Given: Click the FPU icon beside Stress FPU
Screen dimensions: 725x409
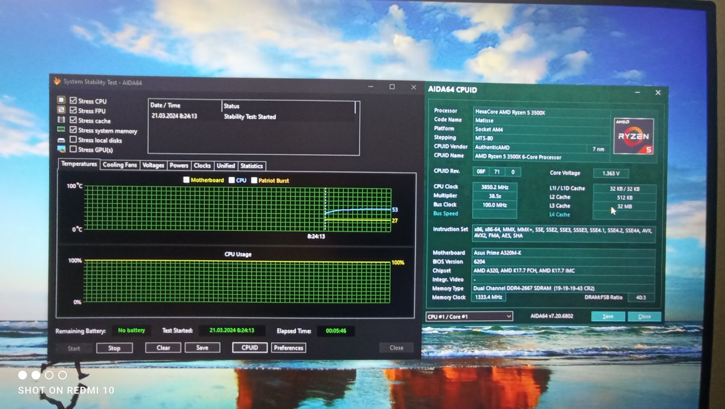Looking at the screenshot, I should pos(61,110).
